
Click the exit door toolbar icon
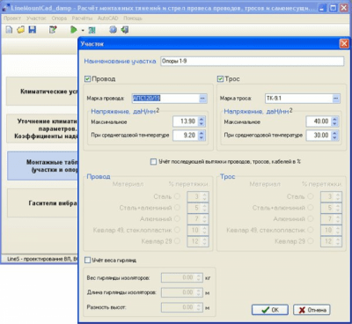pos(125,30)
